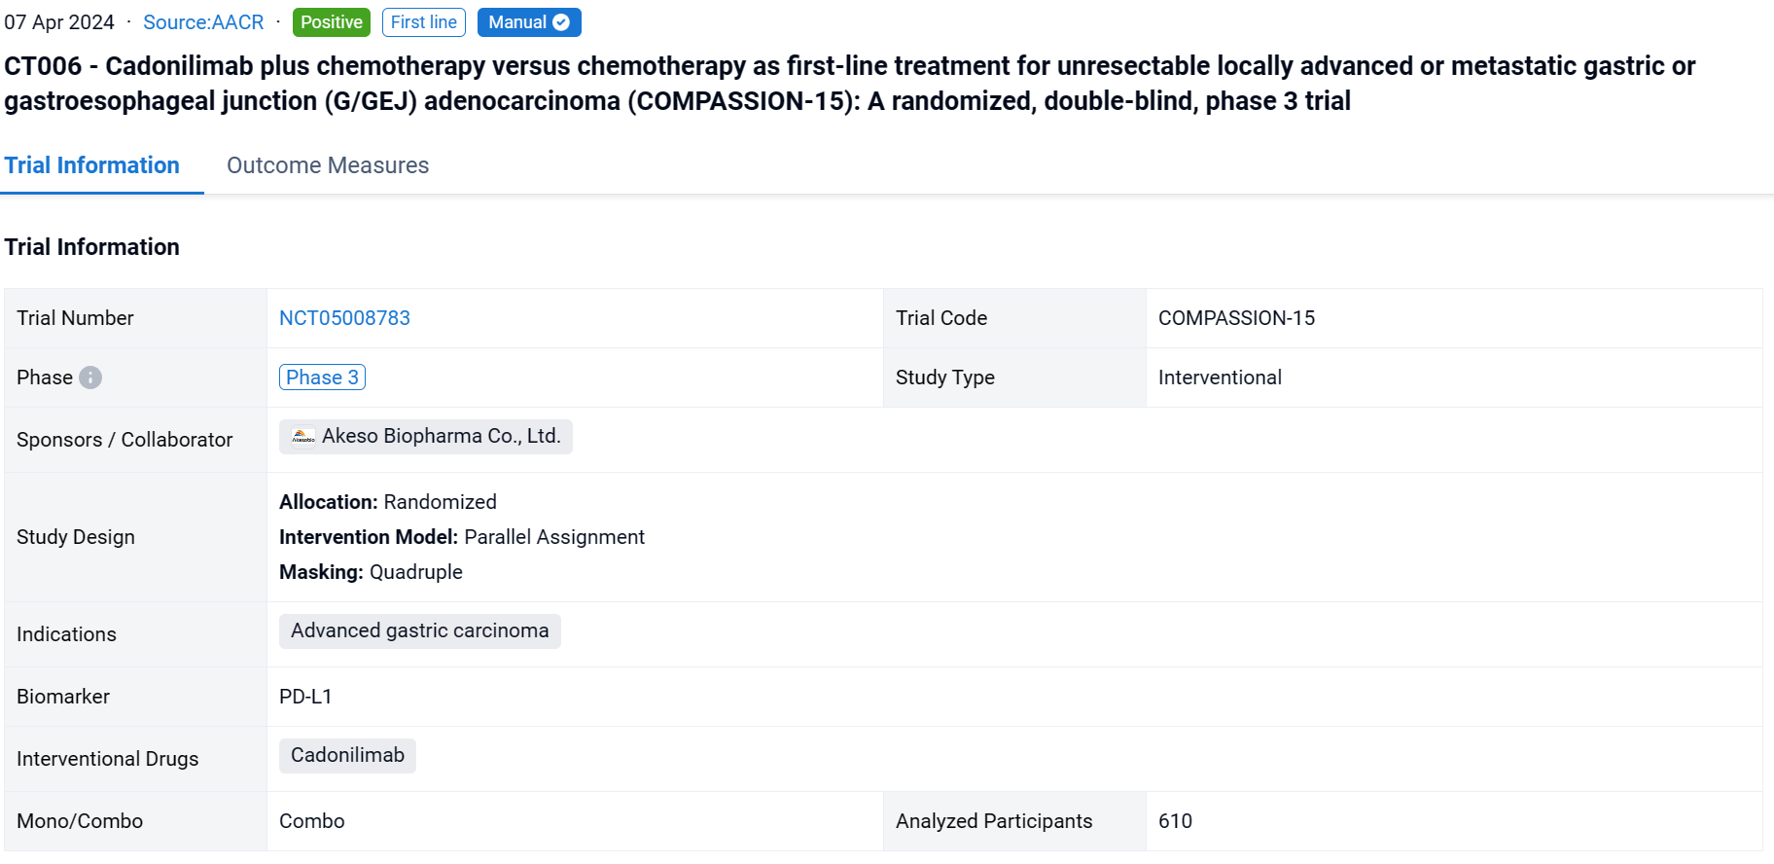Select the Trial Information tab

point(92,165)
